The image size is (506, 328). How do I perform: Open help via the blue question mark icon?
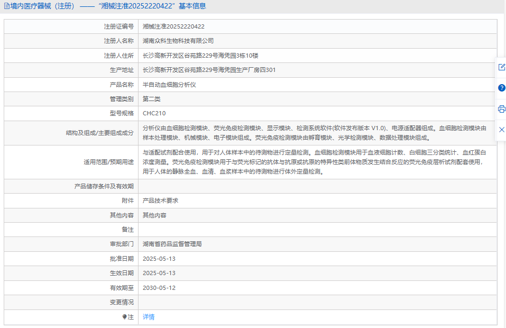pos(501,88)
